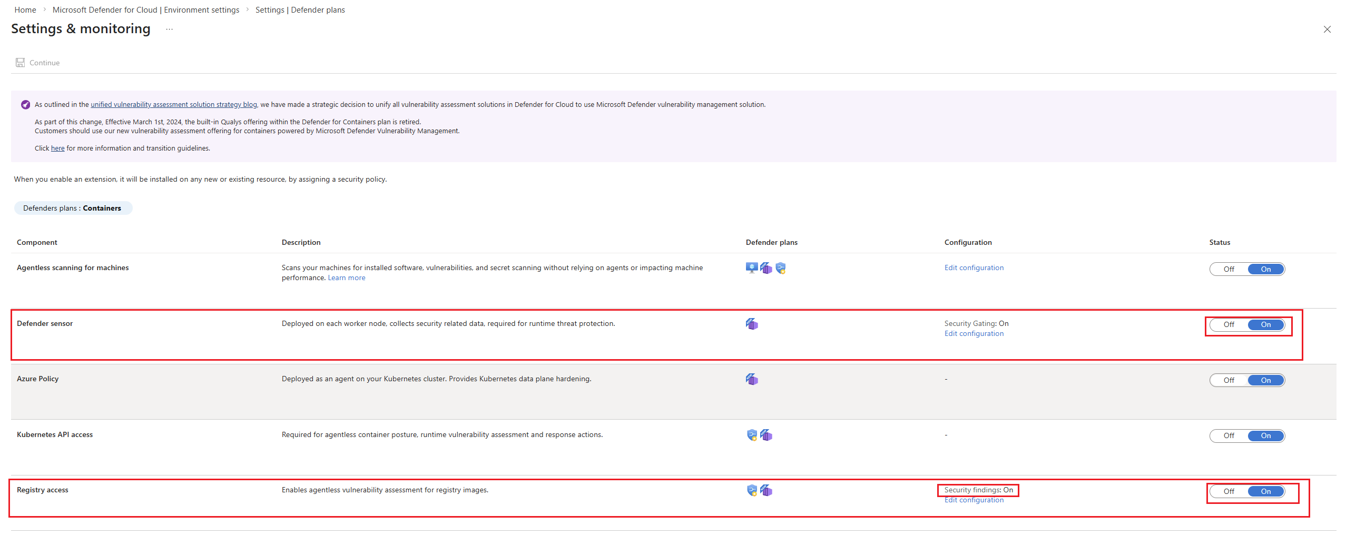Select On for Defender sensor status
This screenshot has height=555, width=1346.
coord(1266,324)
